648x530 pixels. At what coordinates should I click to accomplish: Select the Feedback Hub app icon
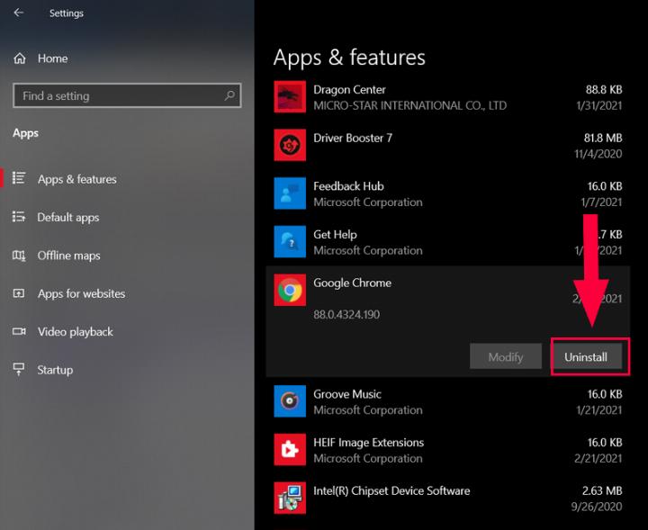[x=289, y=193]
